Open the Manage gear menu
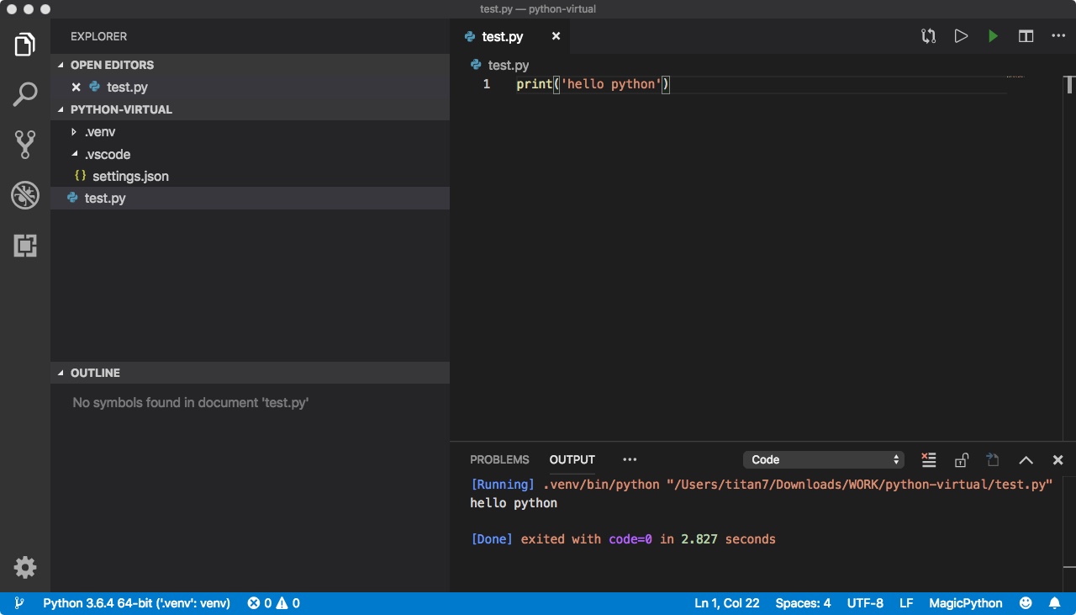 click(25, 567)
